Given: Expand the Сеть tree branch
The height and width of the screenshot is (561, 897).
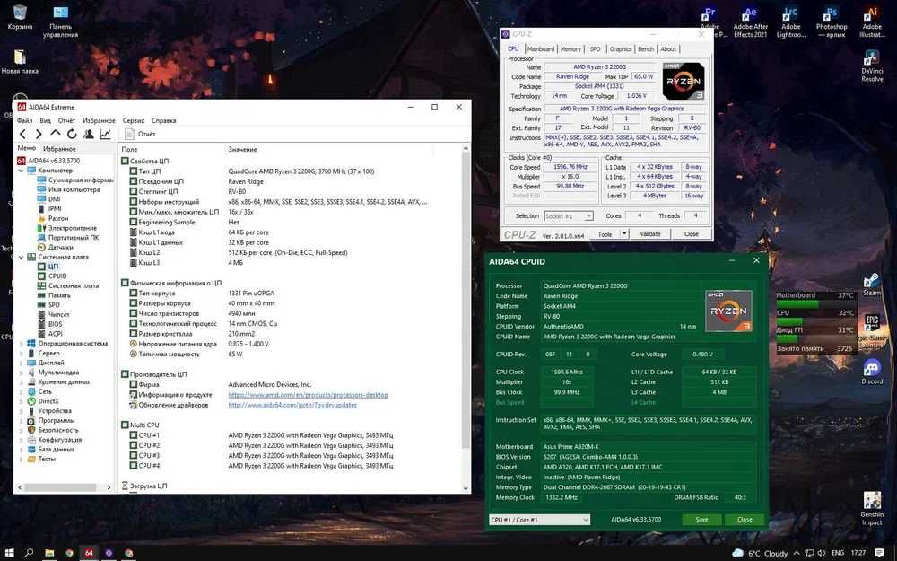Looking at the screenshot, I should pos(22,391).
